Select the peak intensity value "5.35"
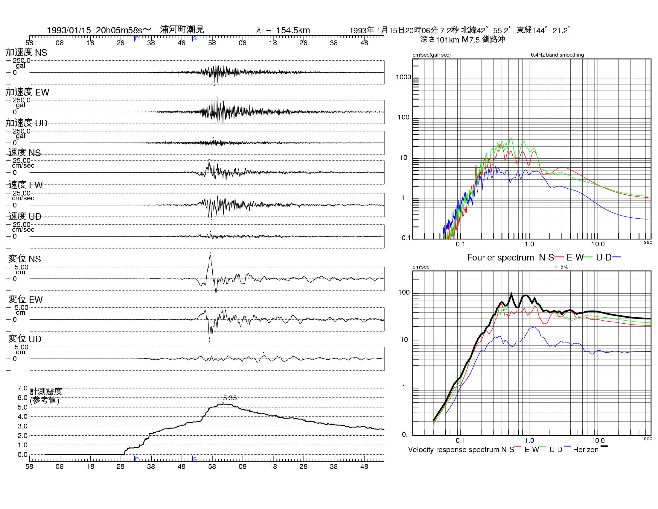Viewport: 658px width, 509px height. point(230,398)
